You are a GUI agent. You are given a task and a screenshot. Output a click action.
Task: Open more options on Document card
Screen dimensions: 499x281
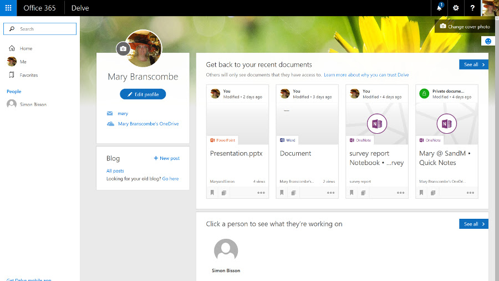point(330,193)
